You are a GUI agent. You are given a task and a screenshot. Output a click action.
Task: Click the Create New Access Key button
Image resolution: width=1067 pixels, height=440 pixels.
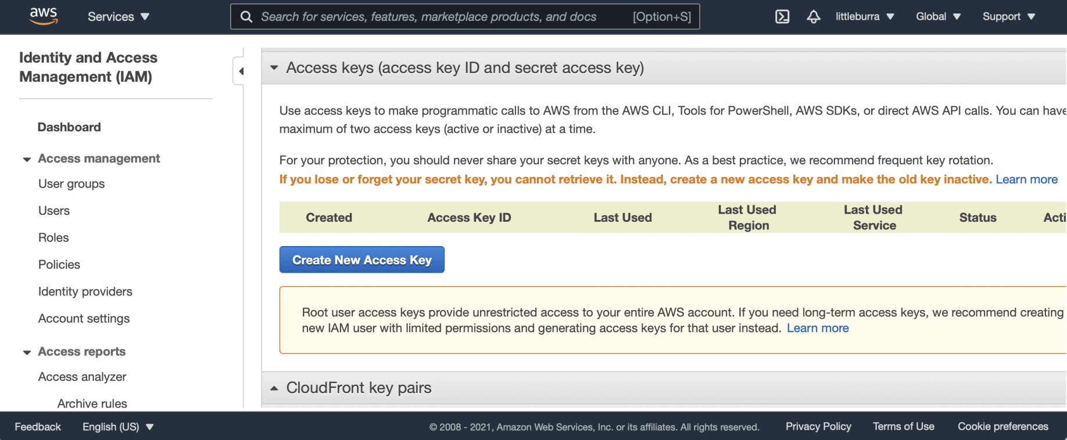pos(361,260)
